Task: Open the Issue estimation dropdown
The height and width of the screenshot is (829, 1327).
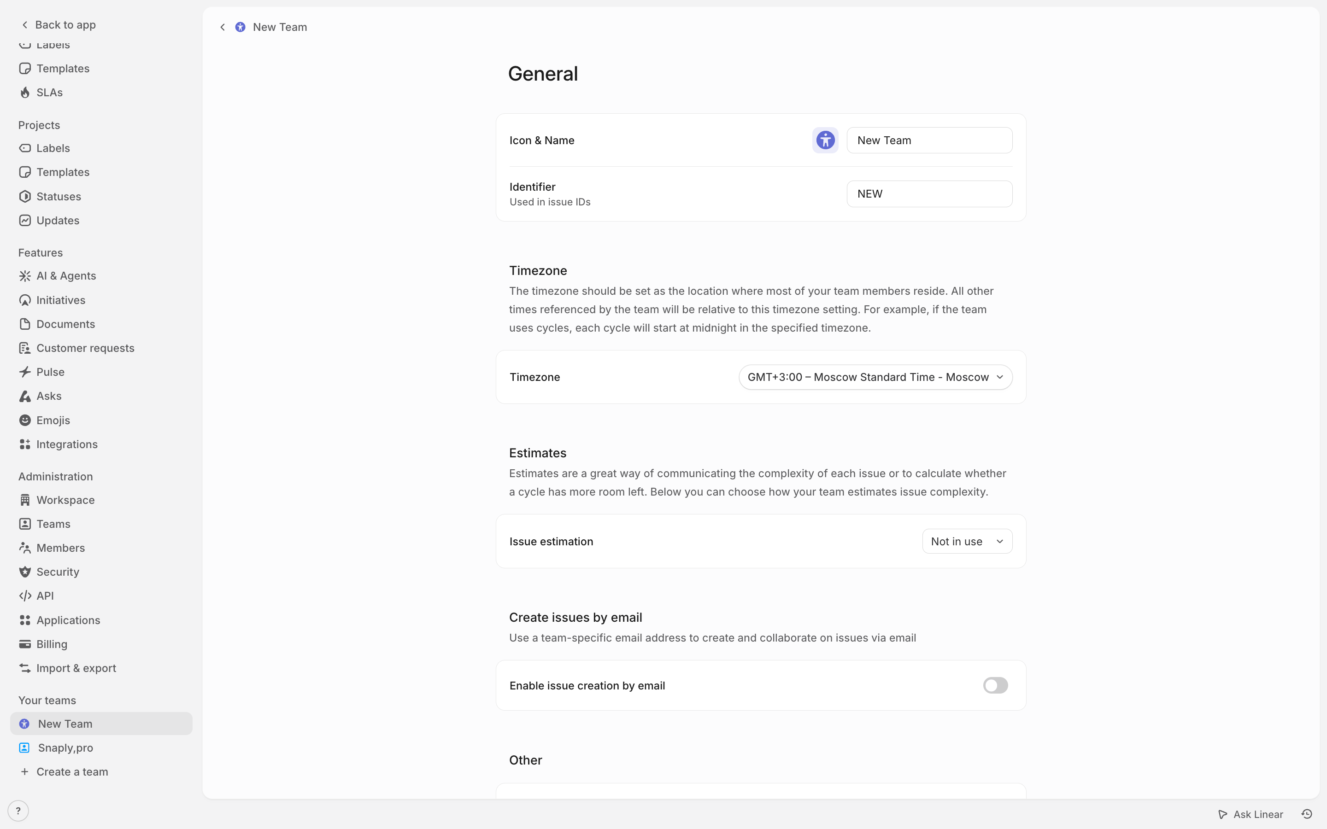Action: point(967,541)
